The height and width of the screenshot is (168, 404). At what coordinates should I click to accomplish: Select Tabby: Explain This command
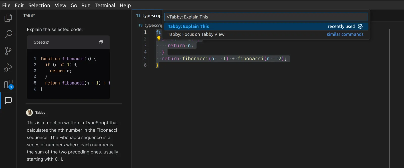(x=266, y=26)
